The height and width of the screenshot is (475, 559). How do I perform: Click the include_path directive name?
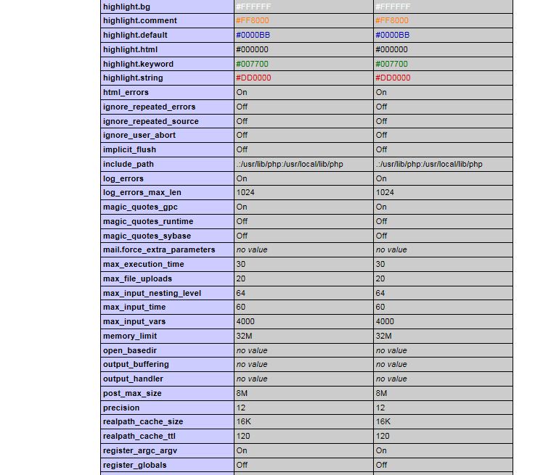(x=128, y=164)
